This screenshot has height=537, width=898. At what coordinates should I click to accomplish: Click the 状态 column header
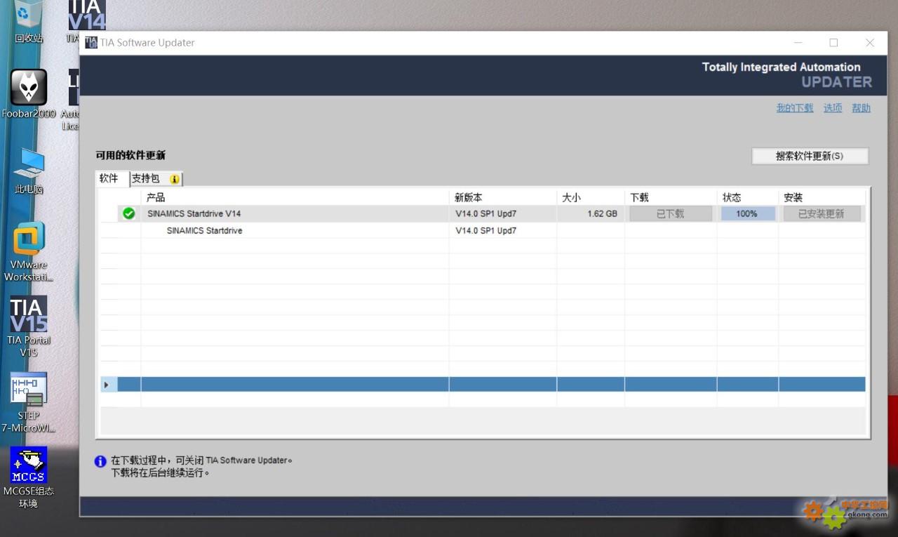748,197
